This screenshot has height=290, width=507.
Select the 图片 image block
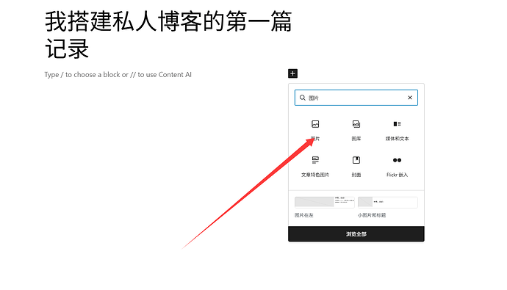point(315,131)
